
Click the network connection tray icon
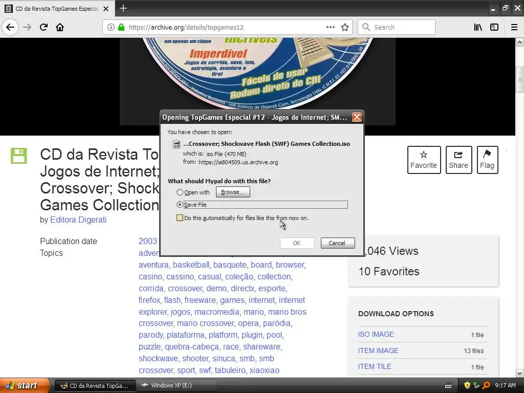(x=476, y=385)
